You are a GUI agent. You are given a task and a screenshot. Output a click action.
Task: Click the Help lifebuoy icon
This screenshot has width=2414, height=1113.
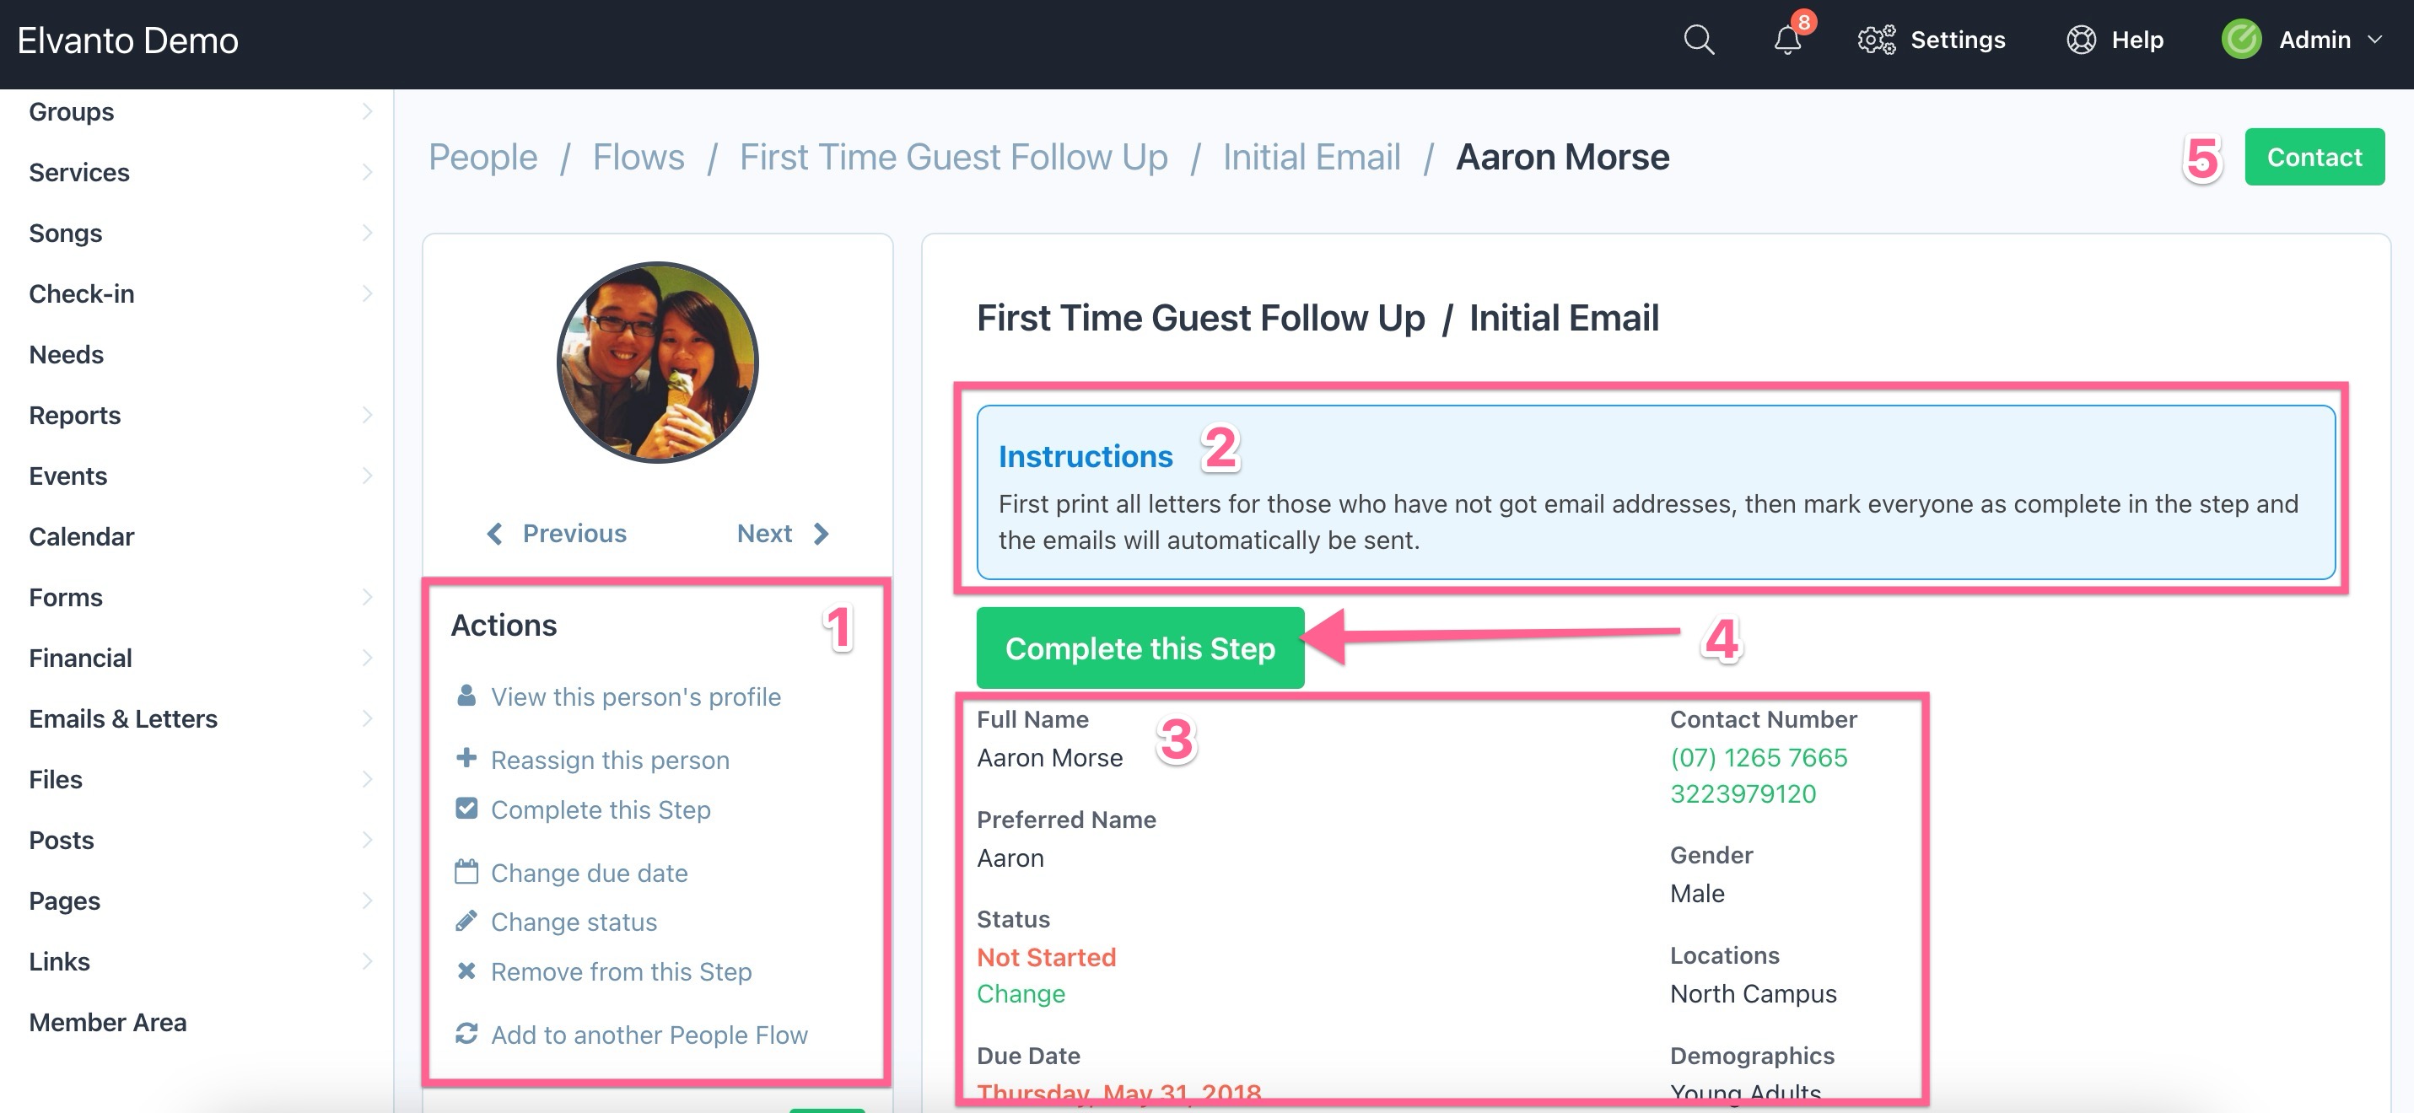click(2080, 40)
